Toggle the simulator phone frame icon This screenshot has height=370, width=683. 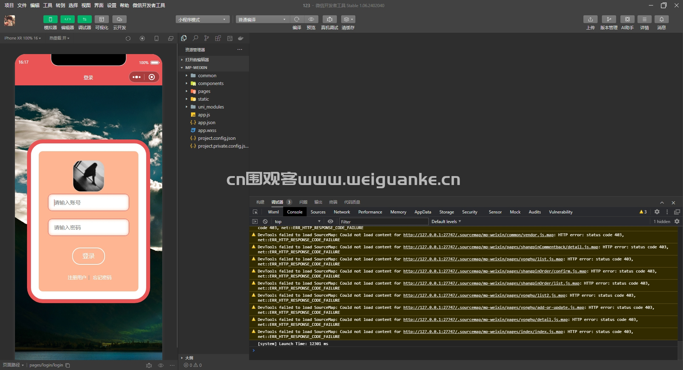coord(157,38)
